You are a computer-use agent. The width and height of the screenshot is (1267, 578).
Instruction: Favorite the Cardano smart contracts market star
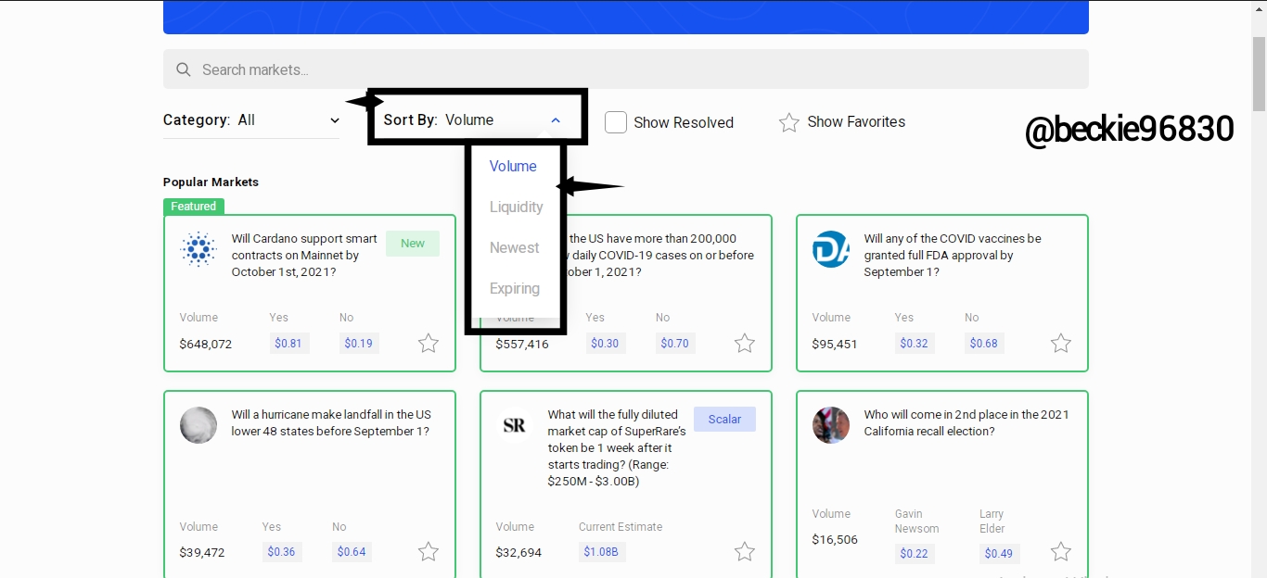(429, 344)
